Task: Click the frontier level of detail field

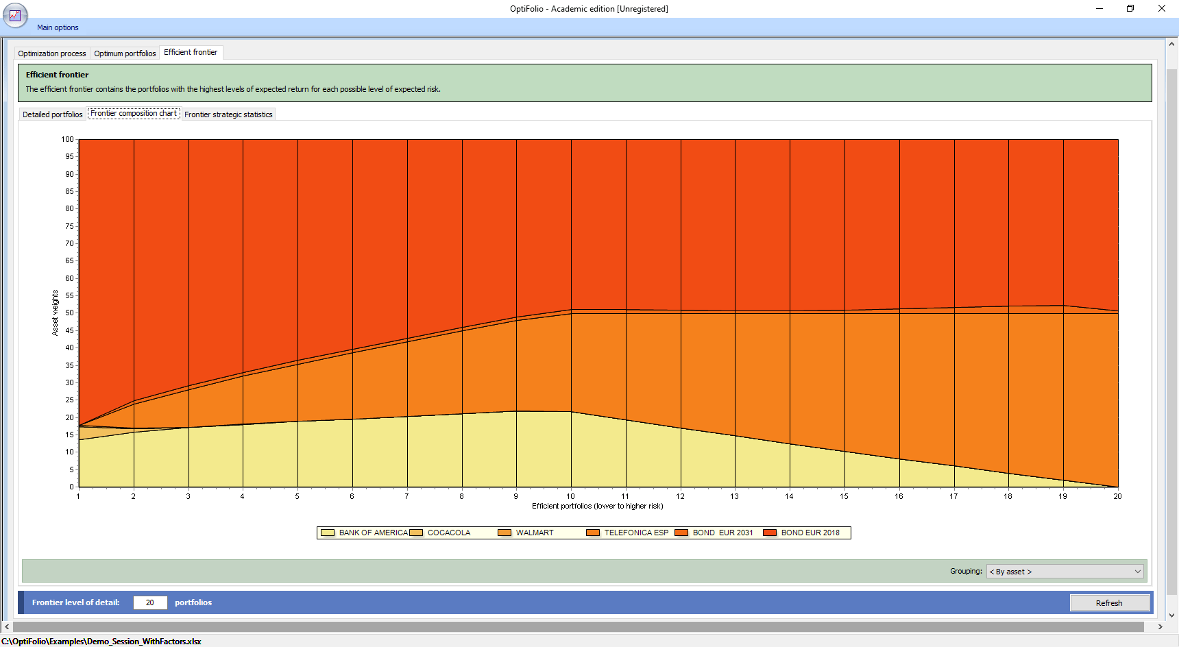Action: [150, 602]
